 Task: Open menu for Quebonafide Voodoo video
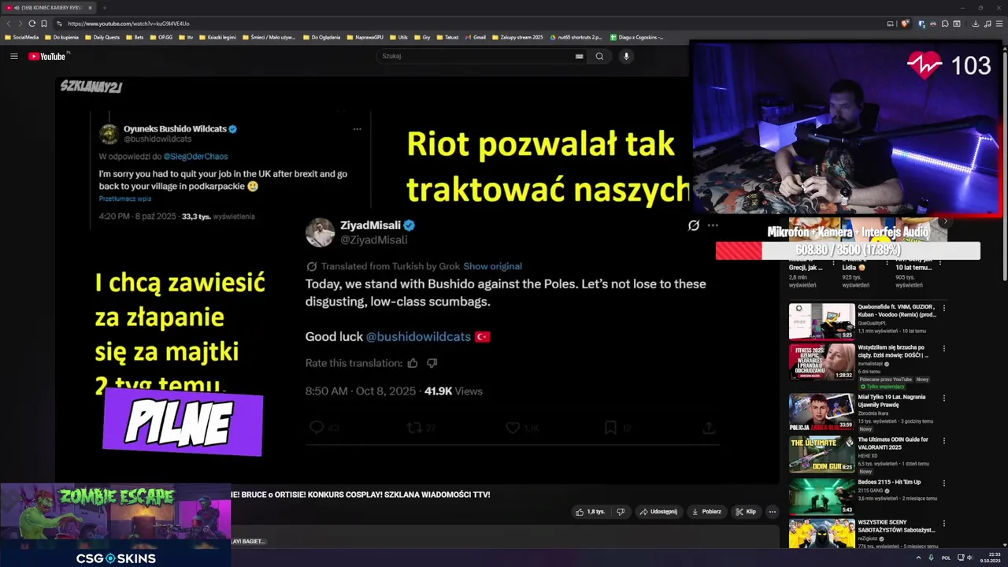click(x=943, y=308)
